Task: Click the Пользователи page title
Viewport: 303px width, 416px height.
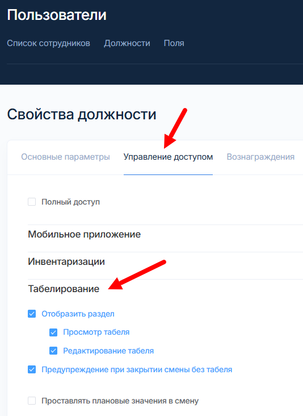Action: point(57,15)
